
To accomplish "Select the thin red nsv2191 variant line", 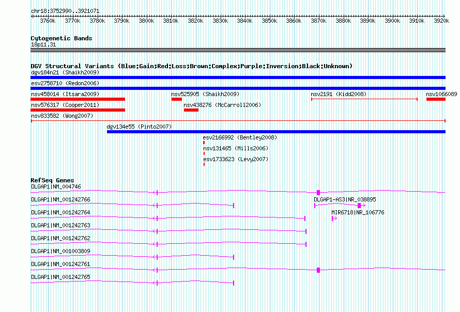I will (364, 99).
